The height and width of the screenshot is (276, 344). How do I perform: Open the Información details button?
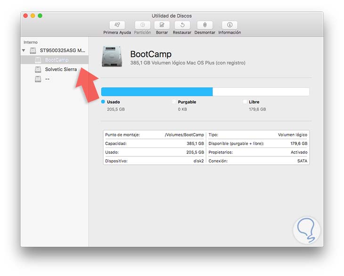tap(229, 25)
